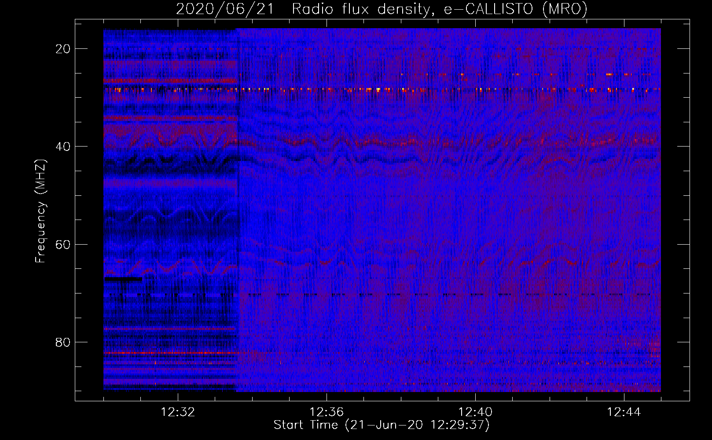Click the '80' frequency tick label
Screen dimensions: 712x440
pyautogui.click(x=63, y=342)
